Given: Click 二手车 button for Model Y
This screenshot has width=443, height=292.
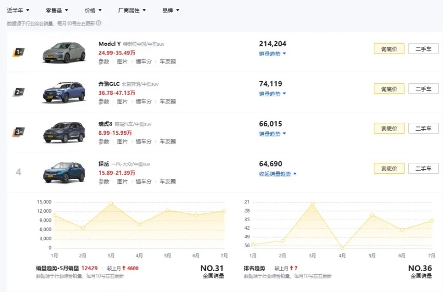Looking at the screenshot, I should (x=423, y=49).
